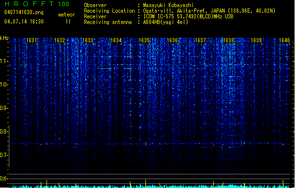Click the Receiving Location label
The height and width of the screenshot is (188, 295).
(109, 11)
